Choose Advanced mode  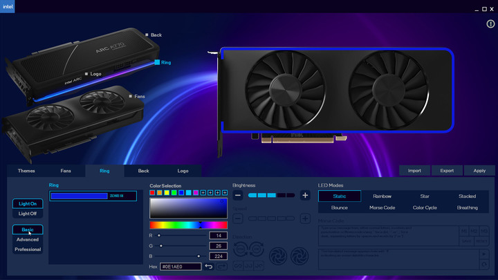(28, 239)
